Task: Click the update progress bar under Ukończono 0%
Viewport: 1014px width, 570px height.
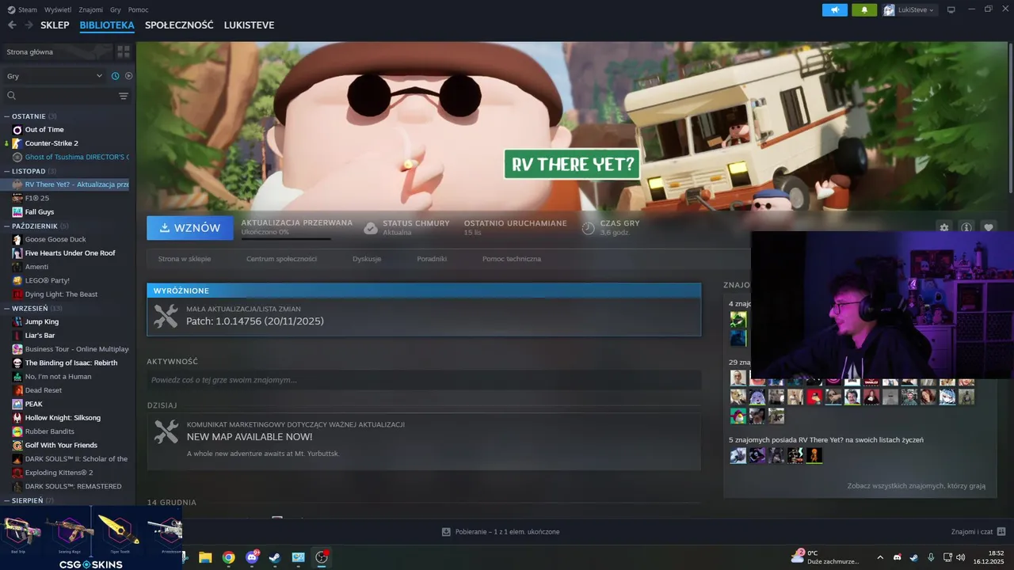Action: (x=286, y=238)
